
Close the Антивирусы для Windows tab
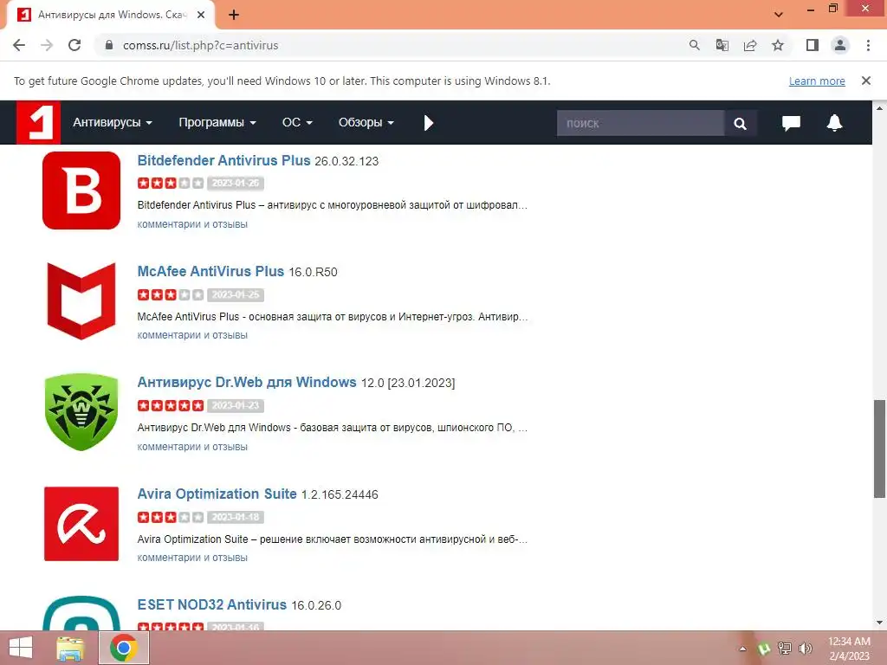pyautogui.click(x=201, y=15)
